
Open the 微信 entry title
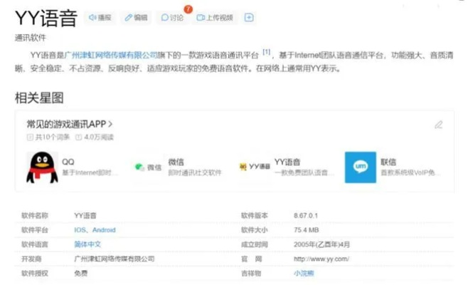pos(176,162)
